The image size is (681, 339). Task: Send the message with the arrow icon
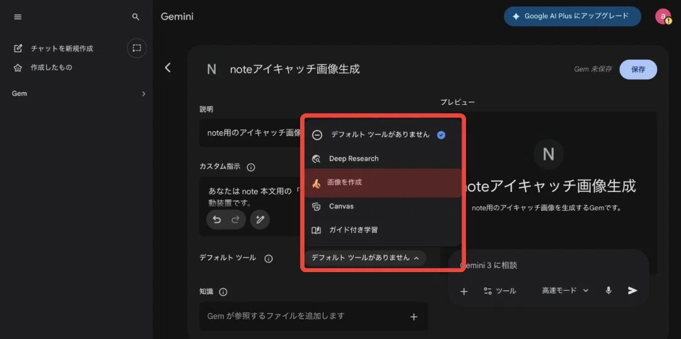(x=632, y=291)
